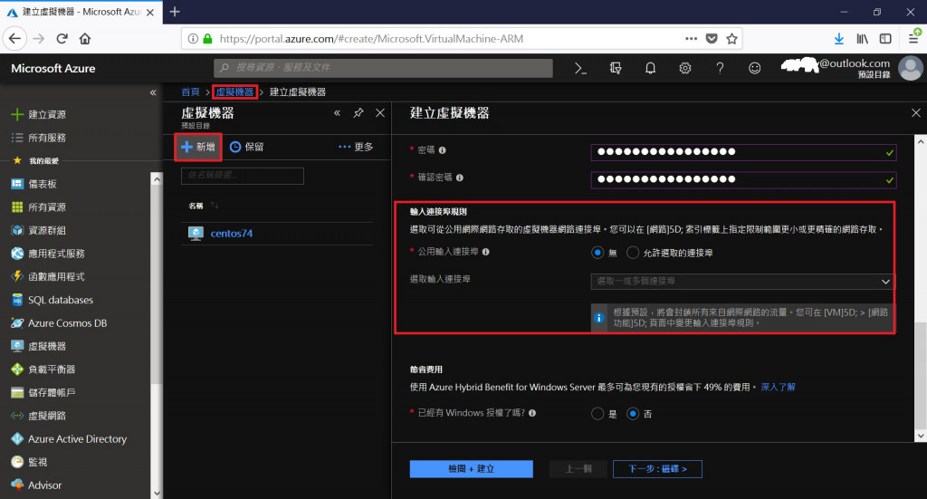This screenshot has height=499, width=927.
Task: Select 否 for existing Windows license
Action: click(633, 414)
